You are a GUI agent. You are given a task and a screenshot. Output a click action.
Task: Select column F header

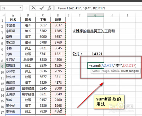pyautogui.click(x=80, y=15)
